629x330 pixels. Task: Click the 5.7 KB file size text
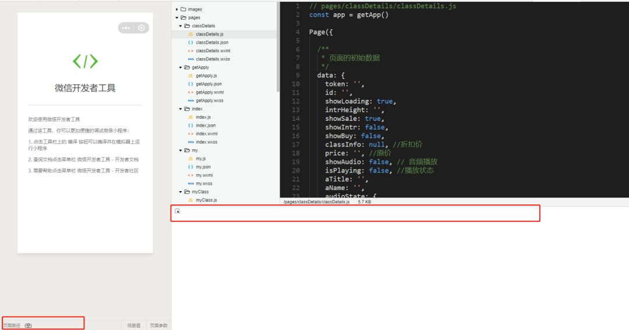pyautogui.click(x=365, y=202)
